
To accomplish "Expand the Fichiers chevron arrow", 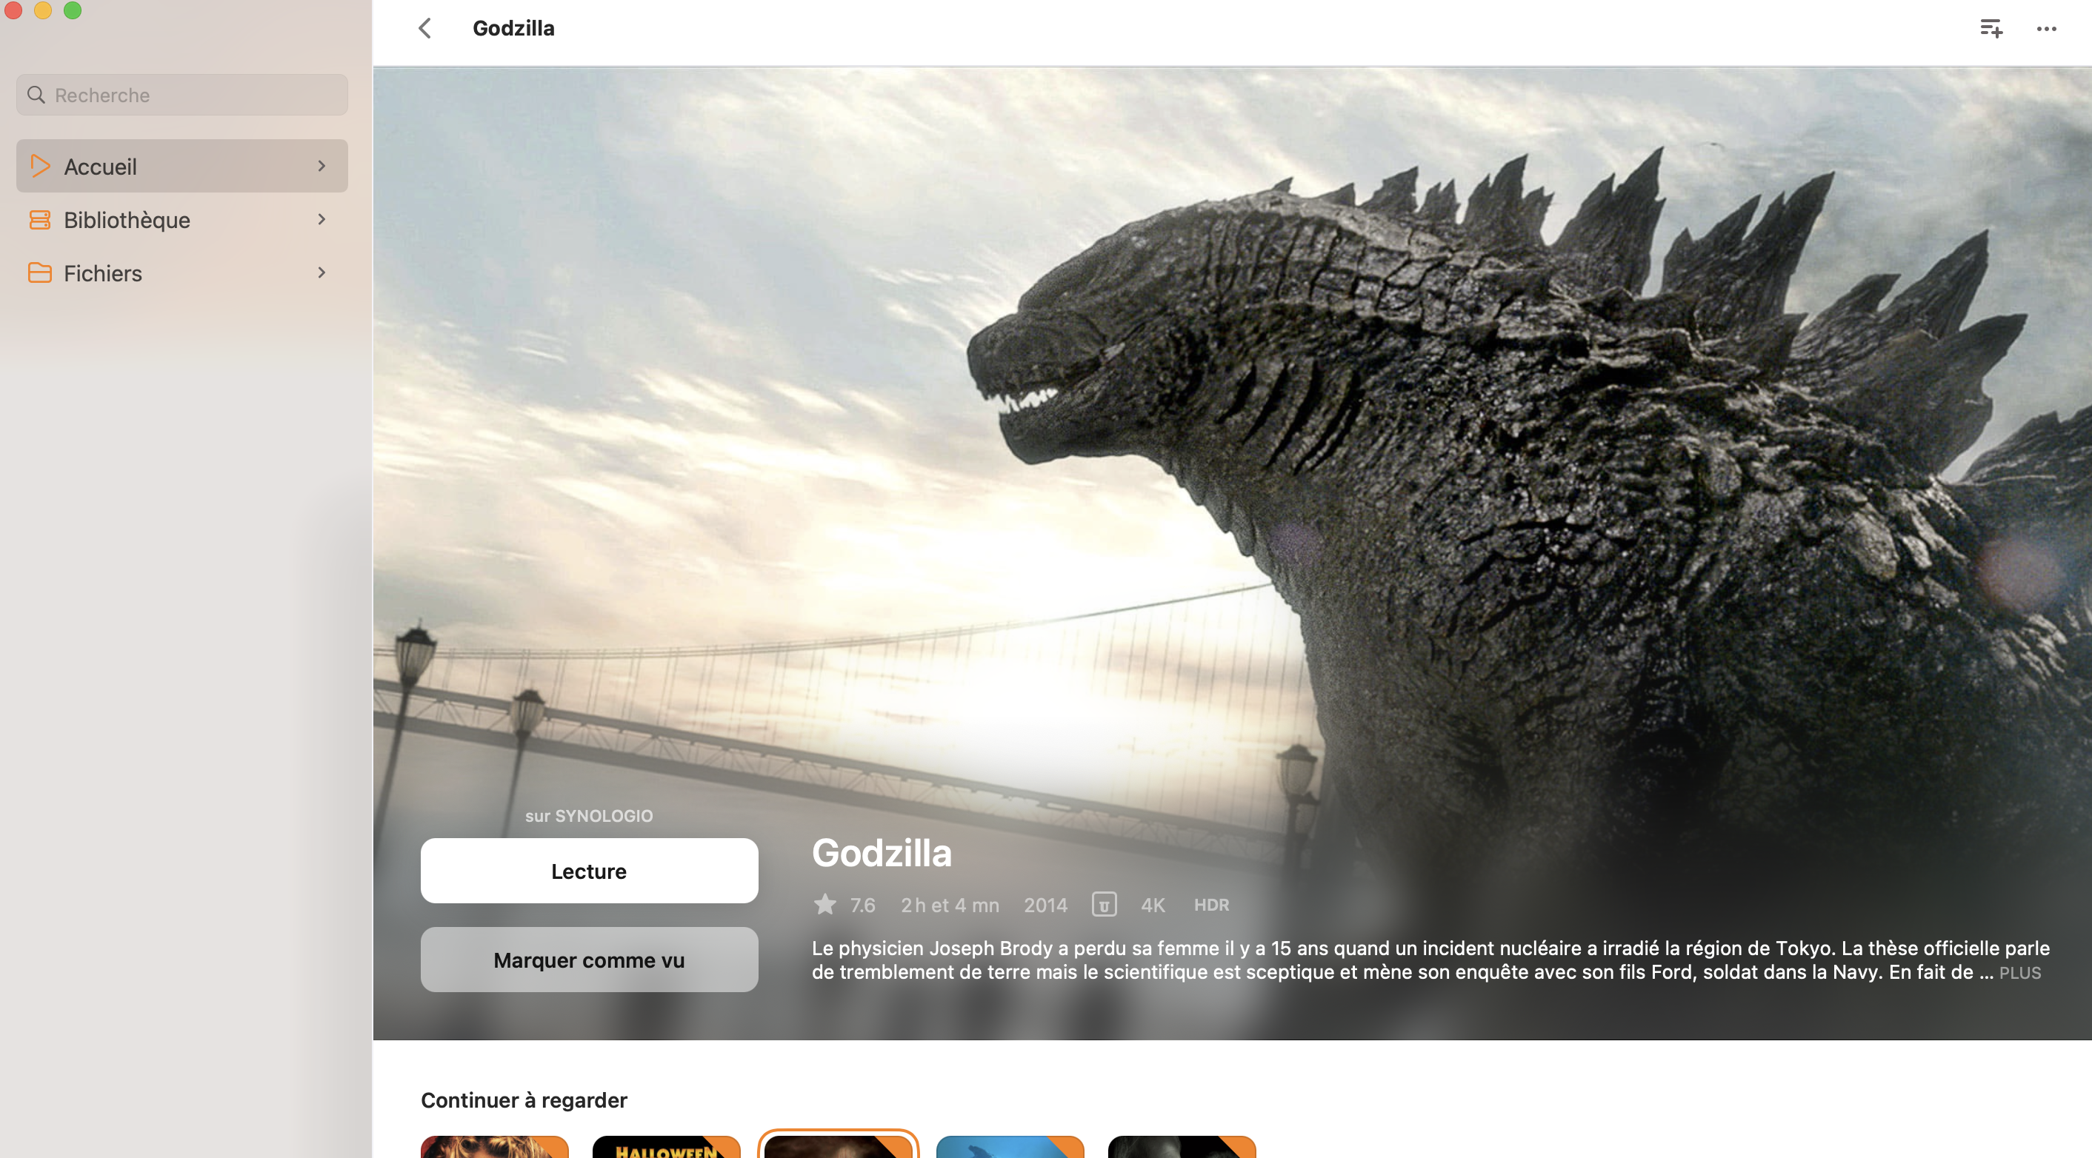I will (322, 272).
